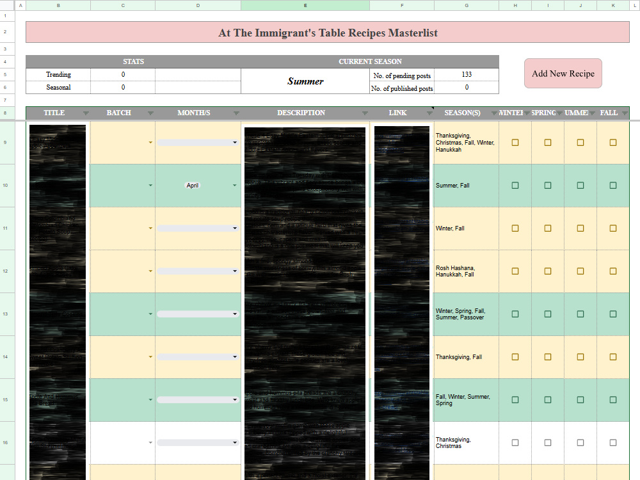
Task: Check Summer box in Winter, Fall row
Action: (x=580, y=228)
